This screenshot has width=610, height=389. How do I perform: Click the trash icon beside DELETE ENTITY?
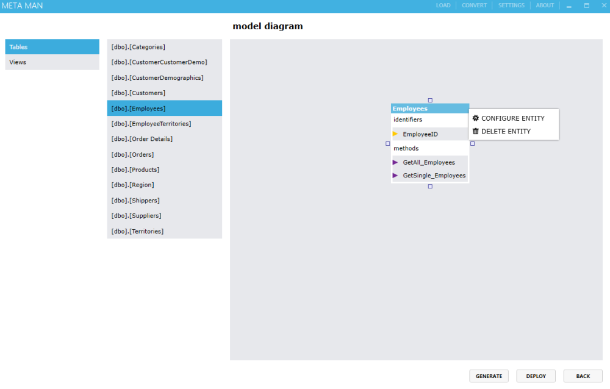coord(476,131)
